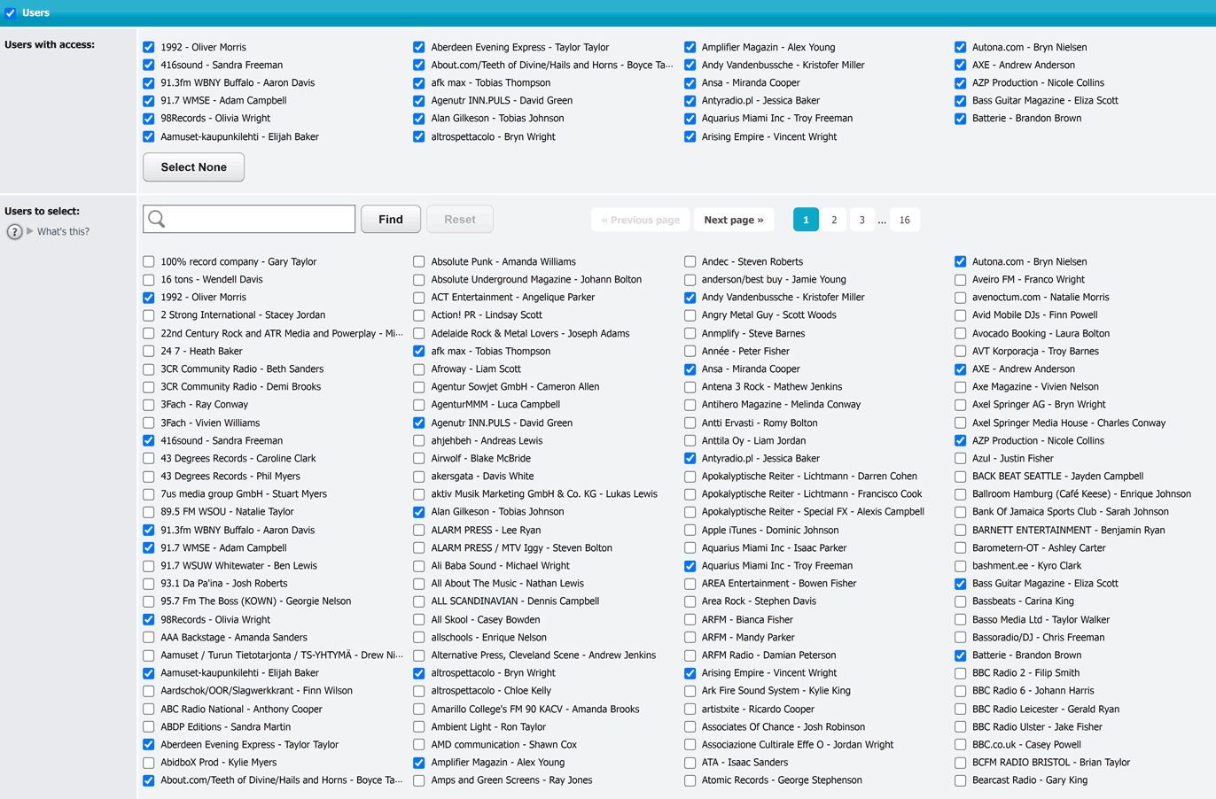The image size is (1216, 799).
Task: Focus the user search input field
Action: pos(249,219)
